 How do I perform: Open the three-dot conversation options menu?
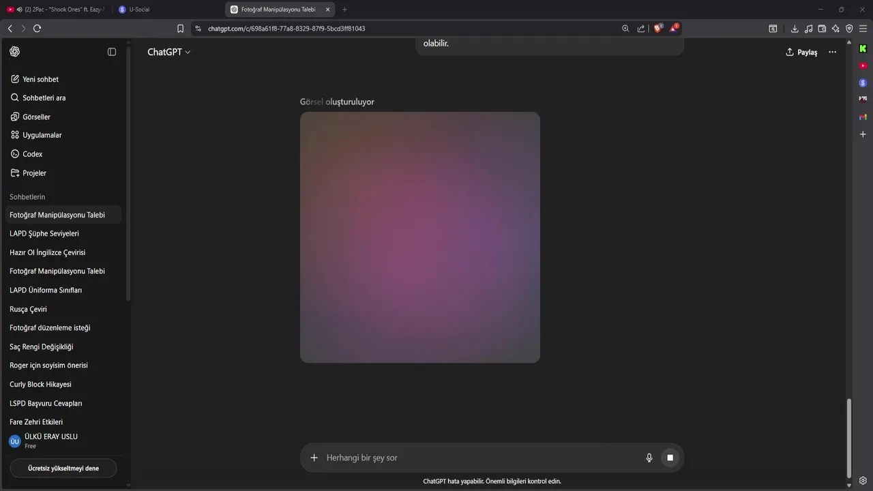pos(832,52)
